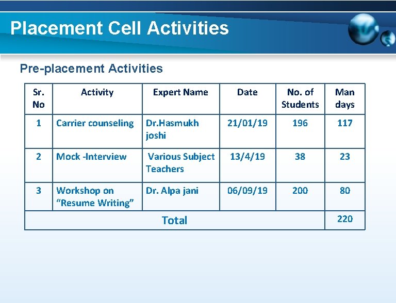Click the man days value '80'
This screenshot has width=396, height=303.
[x=345, y=190]
